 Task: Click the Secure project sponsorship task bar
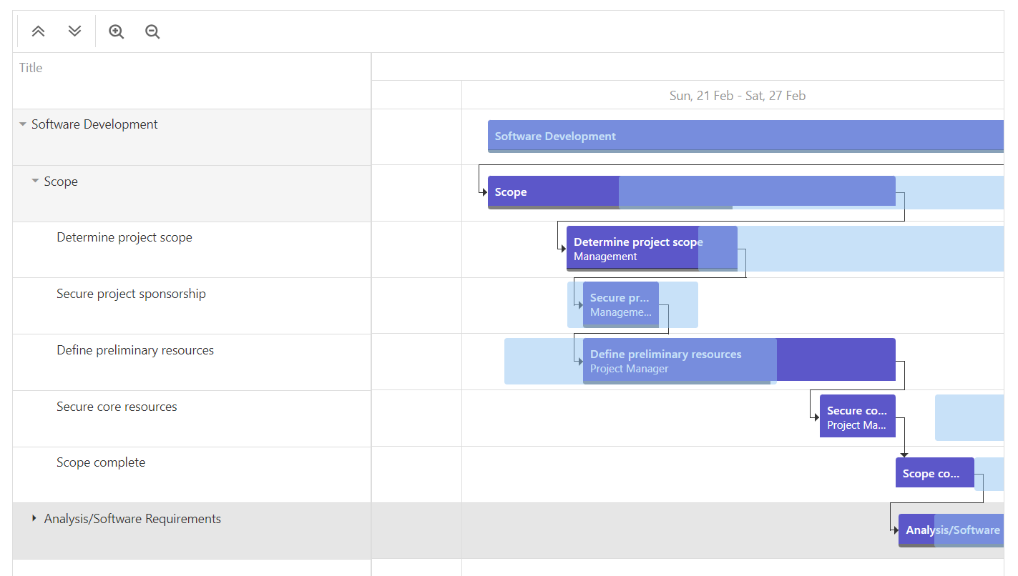[620, 304]
